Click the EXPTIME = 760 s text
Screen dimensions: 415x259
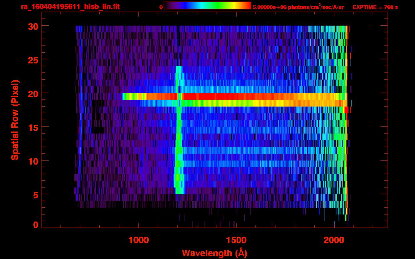375,7
